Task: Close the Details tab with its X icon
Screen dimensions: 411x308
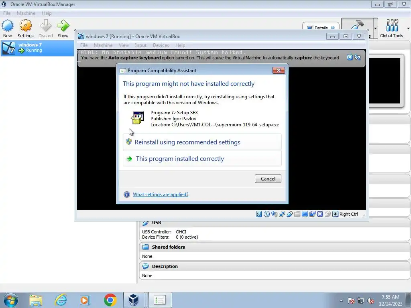Action: (x=333, y=28)
